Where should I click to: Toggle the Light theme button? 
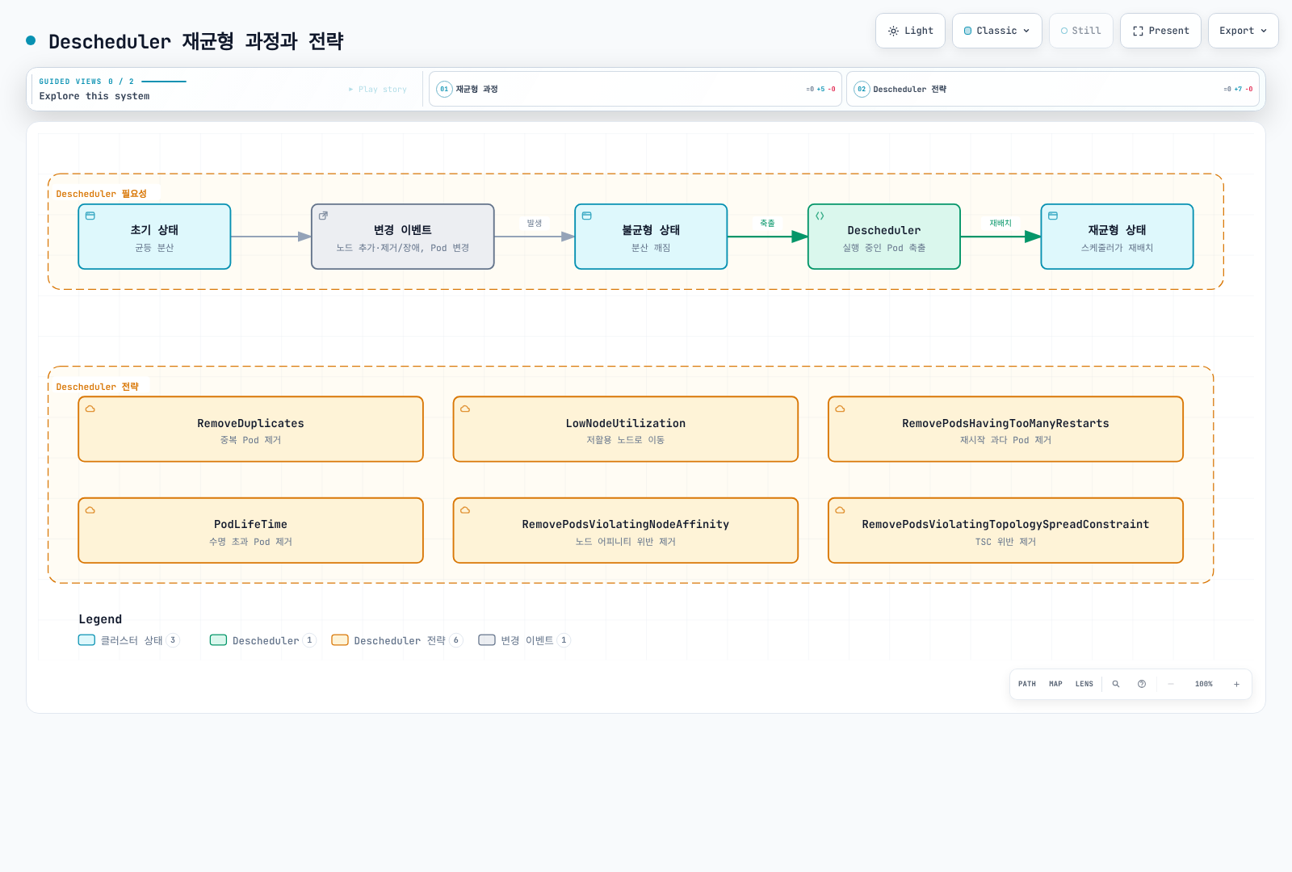pyautogui.click(x=910, y=31)
